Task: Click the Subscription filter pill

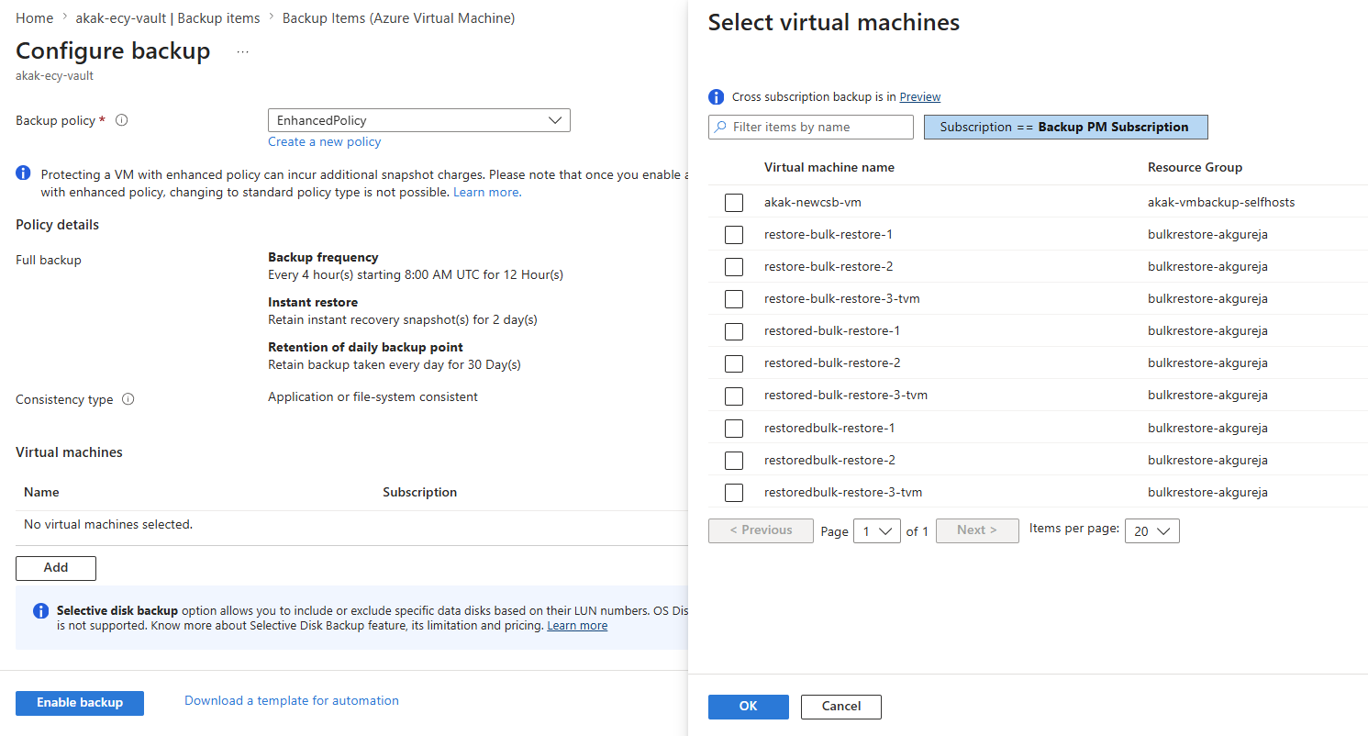Action: pyautogui.click(x=1066, y=127)
